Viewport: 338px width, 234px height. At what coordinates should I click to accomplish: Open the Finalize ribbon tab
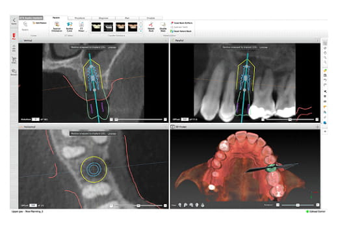pos(151,18)
